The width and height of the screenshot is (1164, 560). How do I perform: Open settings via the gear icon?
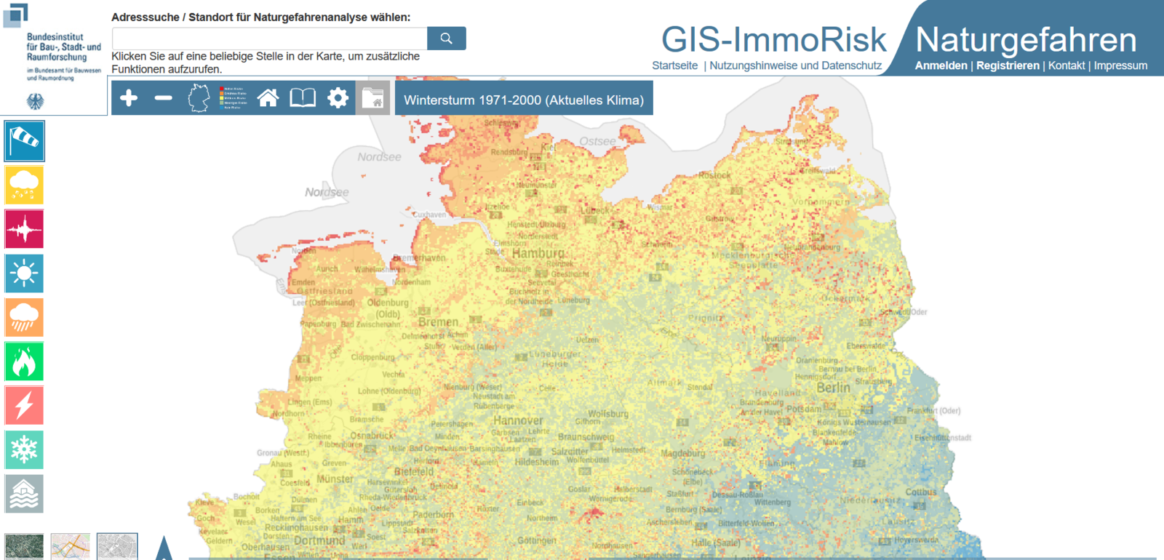[x=338, y=97]
